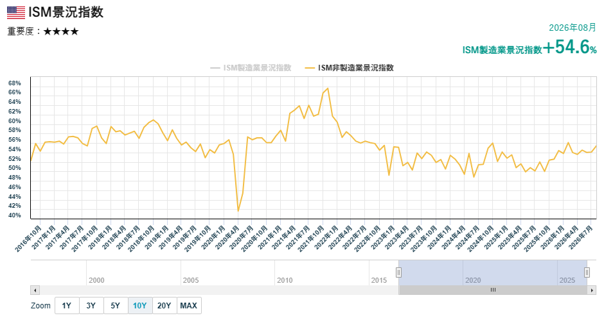604x318 pixels.
Task: Click the 2020 label in navigator
Action: click(473, 280)
